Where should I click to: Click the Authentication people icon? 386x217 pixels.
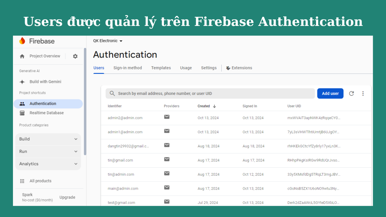(22, 104)
